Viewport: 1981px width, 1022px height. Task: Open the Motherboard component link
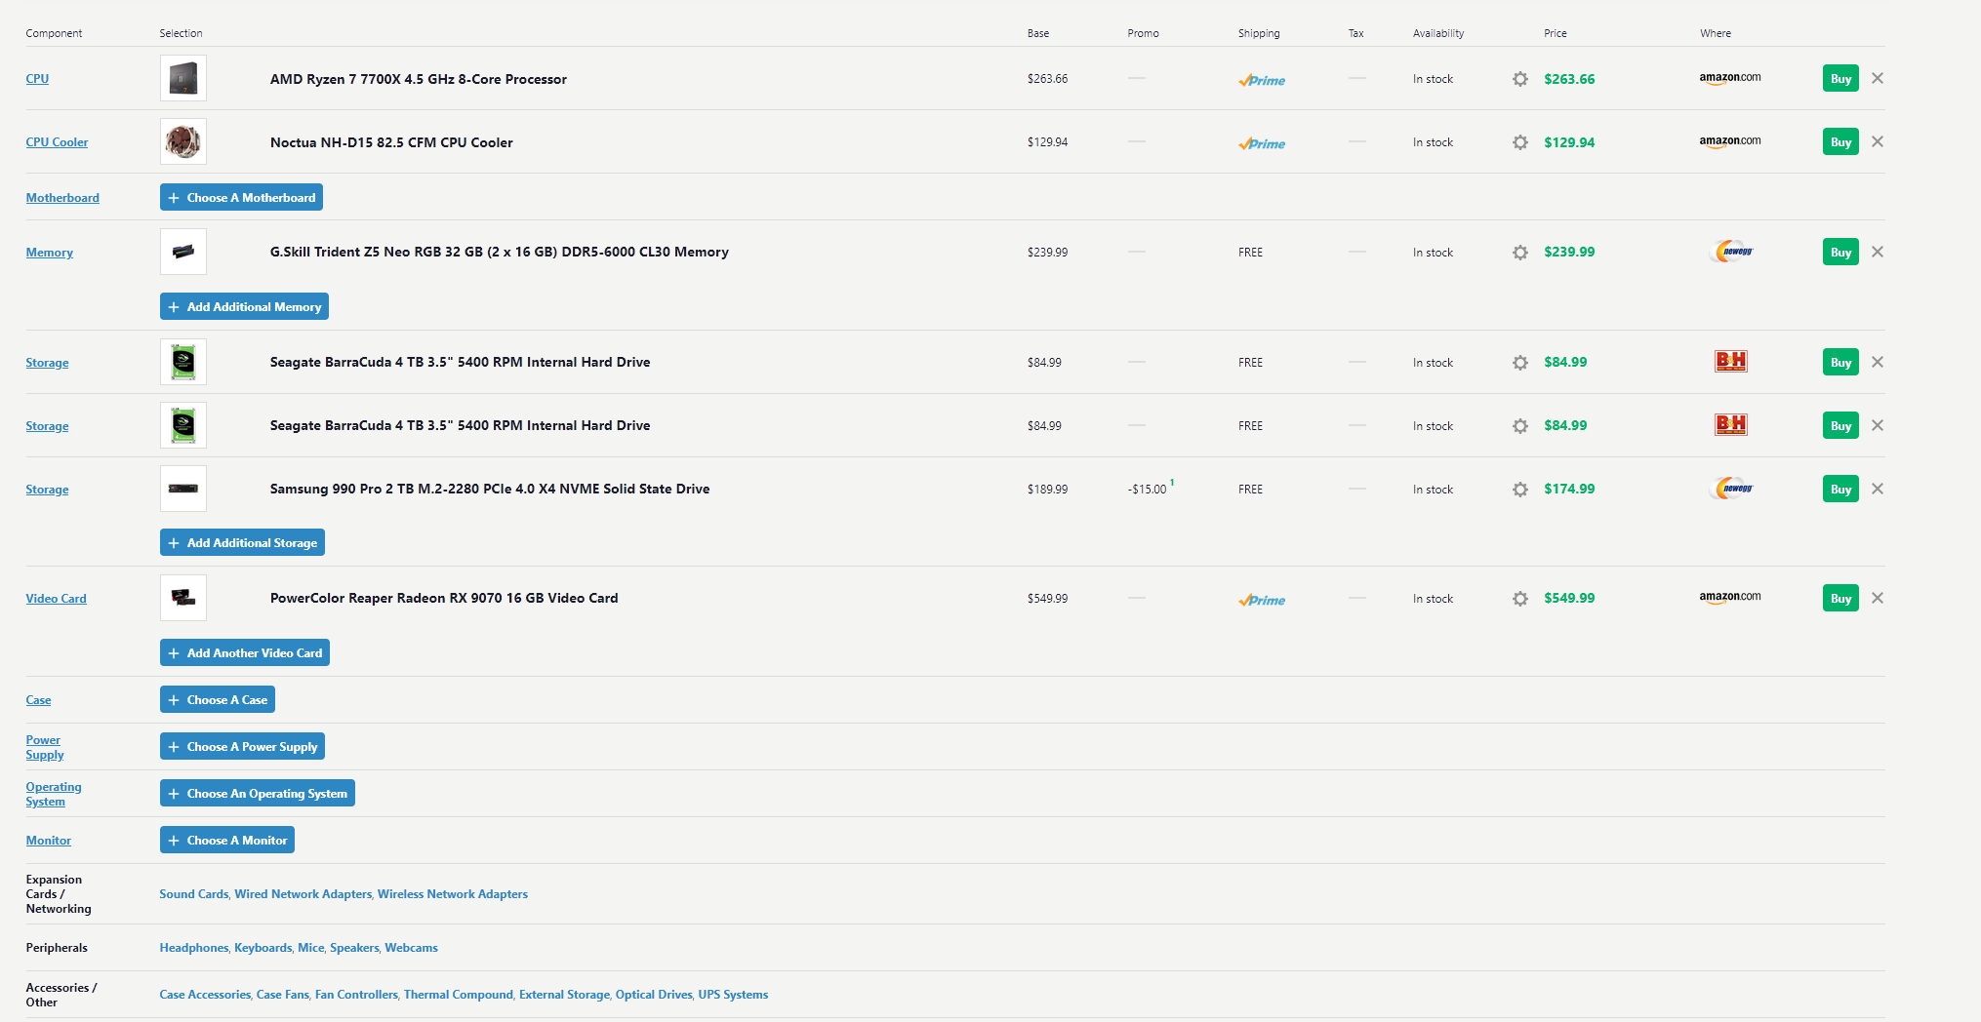pyautogui.click(x=62, y=198)
